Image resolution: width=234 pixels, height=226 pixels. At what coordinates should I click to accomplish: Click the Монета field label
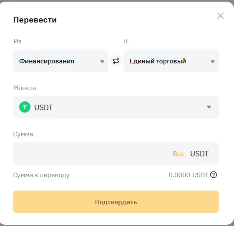[x=25, y=88]
